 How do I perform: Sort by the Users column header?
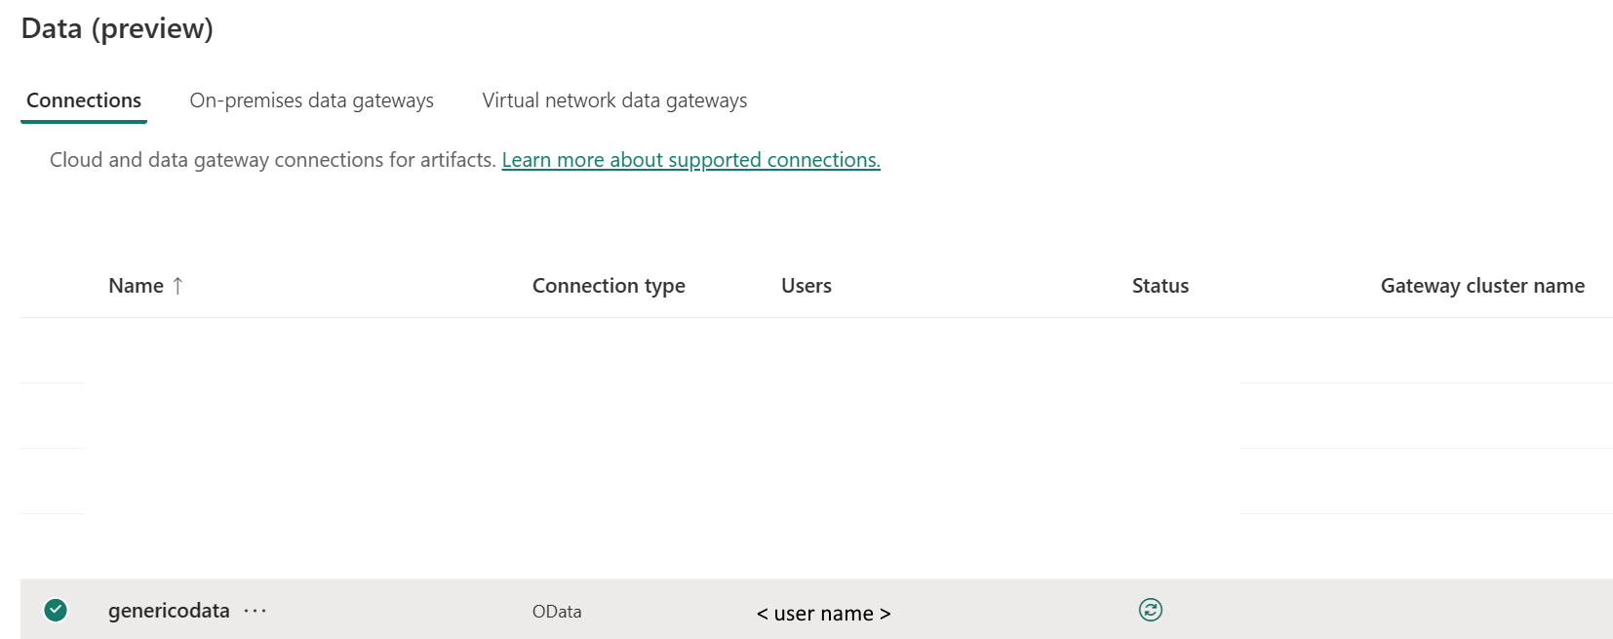[x=806, y=286]
